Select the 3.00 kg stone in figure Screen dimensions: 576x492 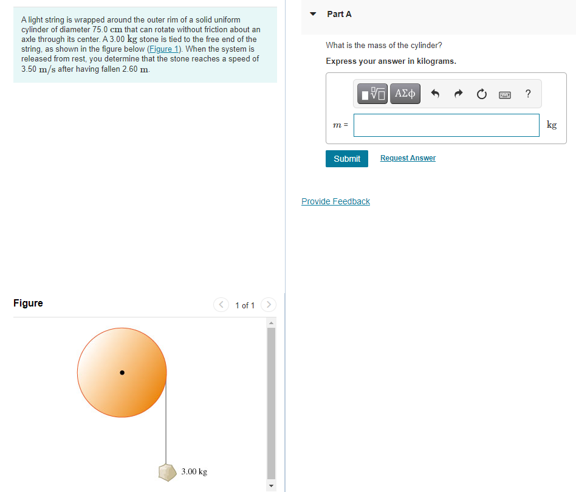pyautogui.click(x=166, y=472)
